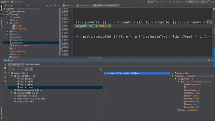The width and height of the screenshot is (215, 121).
Task: Collapse the click 1.2903 ms x4 group
Action: coord(12,76)
